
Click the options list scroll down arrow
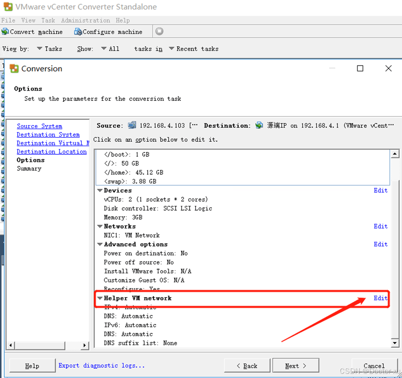pos(395,343)
